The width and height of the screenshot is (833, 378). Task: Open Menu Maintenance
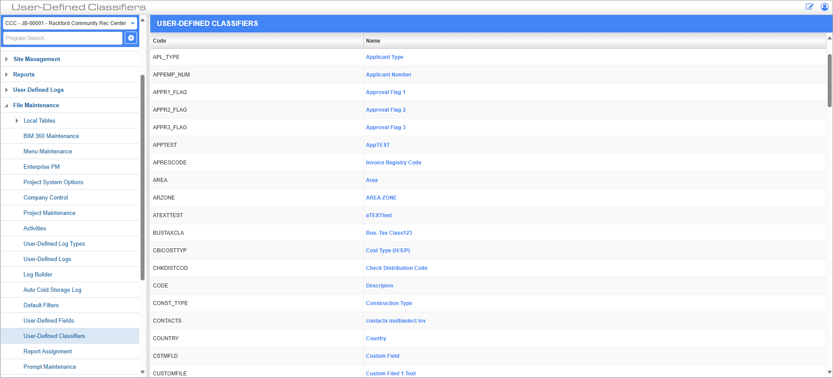coord(48,151)
